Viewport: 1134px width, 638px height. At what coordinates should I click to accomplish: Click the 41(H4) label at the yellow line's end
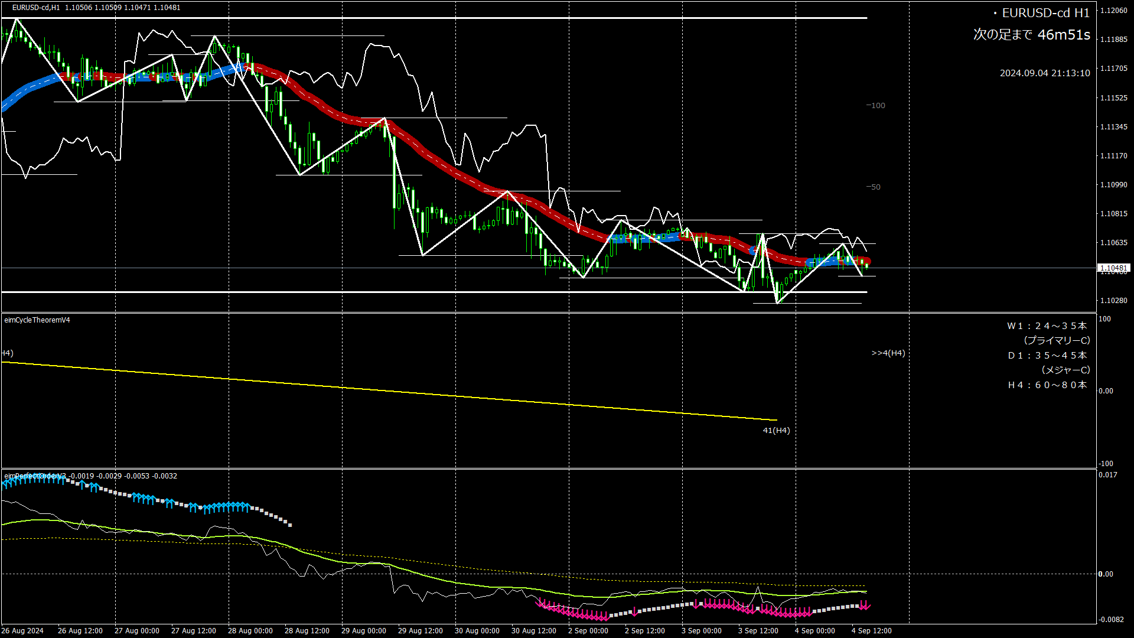click(776, 431)
